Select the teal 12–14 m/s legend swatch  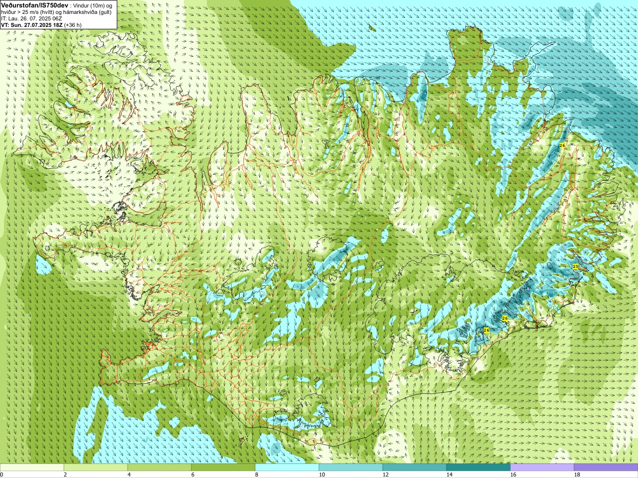pos(415,468)
